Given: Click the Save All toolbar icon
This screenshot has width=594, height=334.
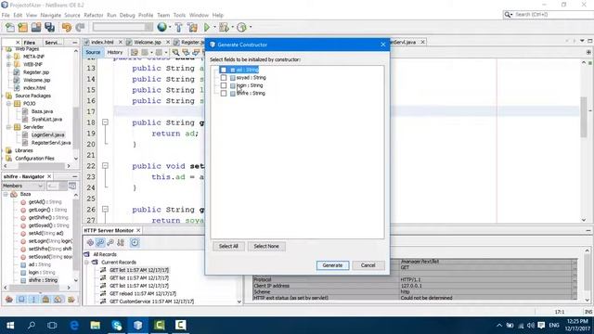Looking at the screenshot, I should coord(49,27).
